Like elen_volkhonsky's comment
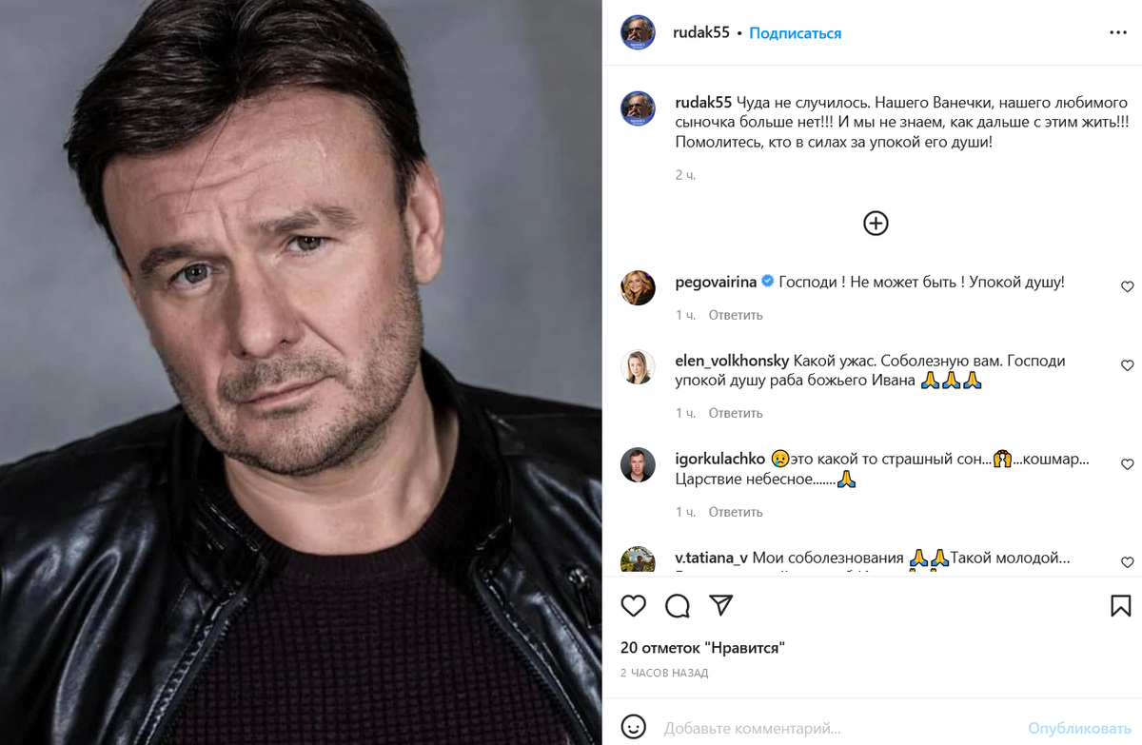This screenshot has height=745, width=1142. [1128, 365]
